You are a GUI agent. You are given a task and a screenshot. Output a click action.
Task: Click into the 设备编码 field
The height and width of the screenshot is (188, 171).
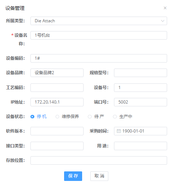tap(99, 58)
